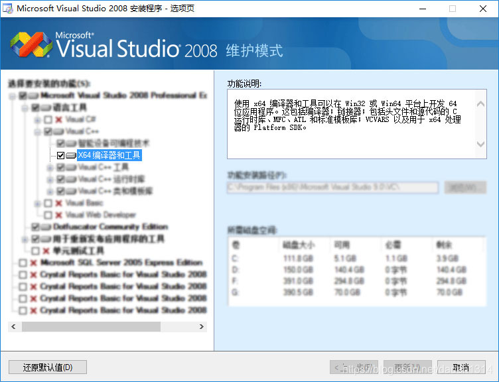Click the 浏览 browse button beside install path
Viewport: 499px width, 382px height.
coord(465,188)
